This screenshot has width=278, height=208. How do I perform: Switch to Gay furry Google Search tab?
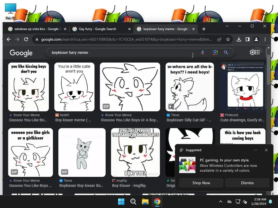pos(101,29)
